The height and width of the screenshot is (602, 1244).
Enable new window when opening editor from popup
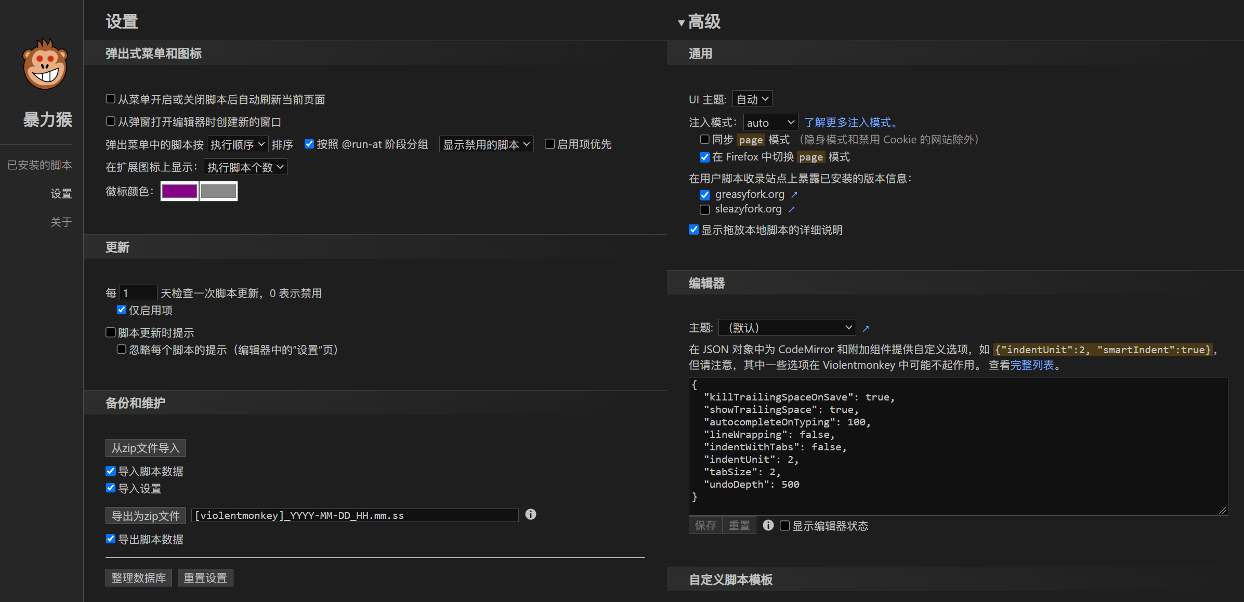pyautogui.click(x=111, y=121)
